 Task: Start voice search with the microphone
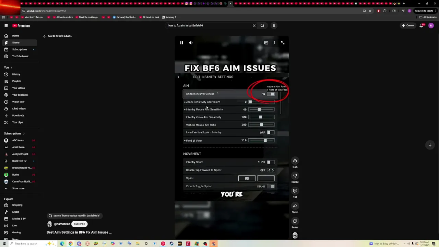(x=274, y=25)
